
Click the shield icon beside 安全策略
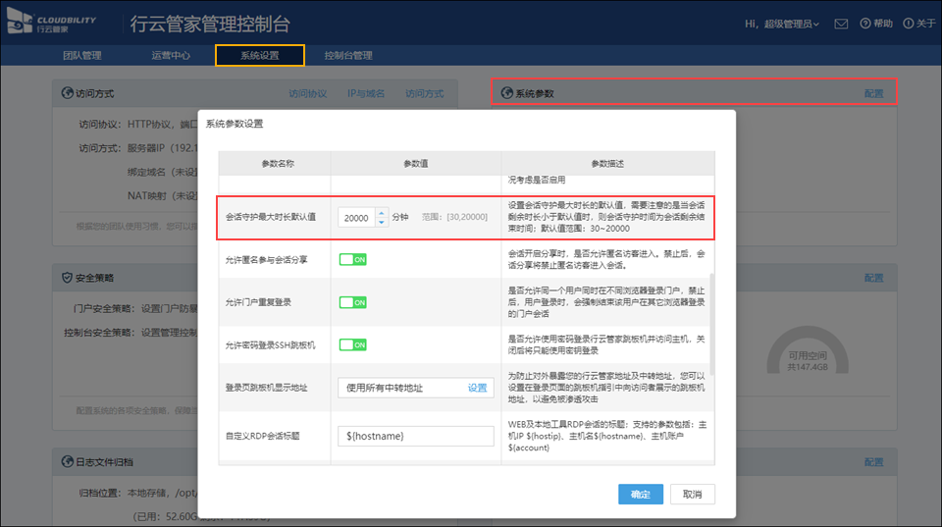[69, 279]
